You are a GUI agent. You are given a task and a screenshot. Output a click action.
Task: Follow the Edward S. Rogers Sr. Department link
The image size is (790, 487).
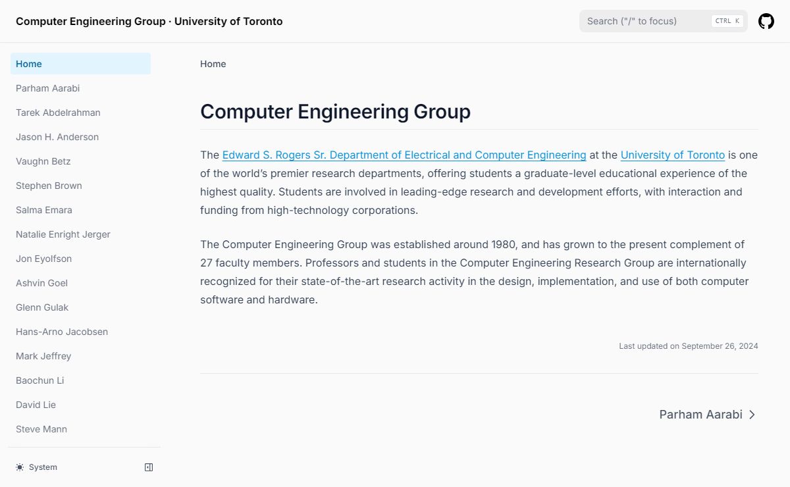[x=404, y=155]
